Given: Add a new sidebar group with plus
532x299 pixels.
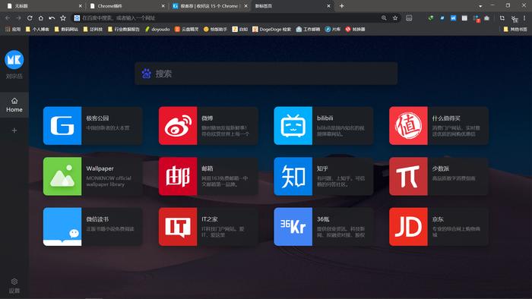Looking at the screenshot, I should 14,131.
